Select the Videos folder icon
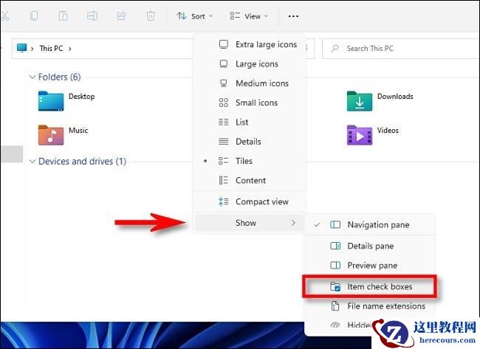The height and width of the screenshot is (349, 480). coord(360,135)
